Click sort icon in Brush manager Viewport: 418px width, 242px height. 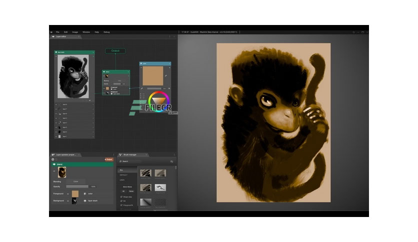pyautogui.click(x=171, y=161)
